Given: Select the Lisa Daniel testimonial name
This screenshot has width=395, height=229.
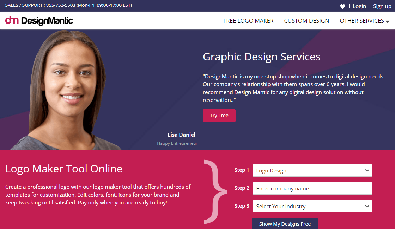Looking at the screenshot, I should (x=181, y=135).
